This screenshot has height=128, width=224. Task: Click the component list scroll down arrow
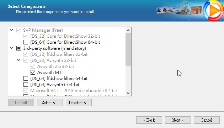coord(128,93)
